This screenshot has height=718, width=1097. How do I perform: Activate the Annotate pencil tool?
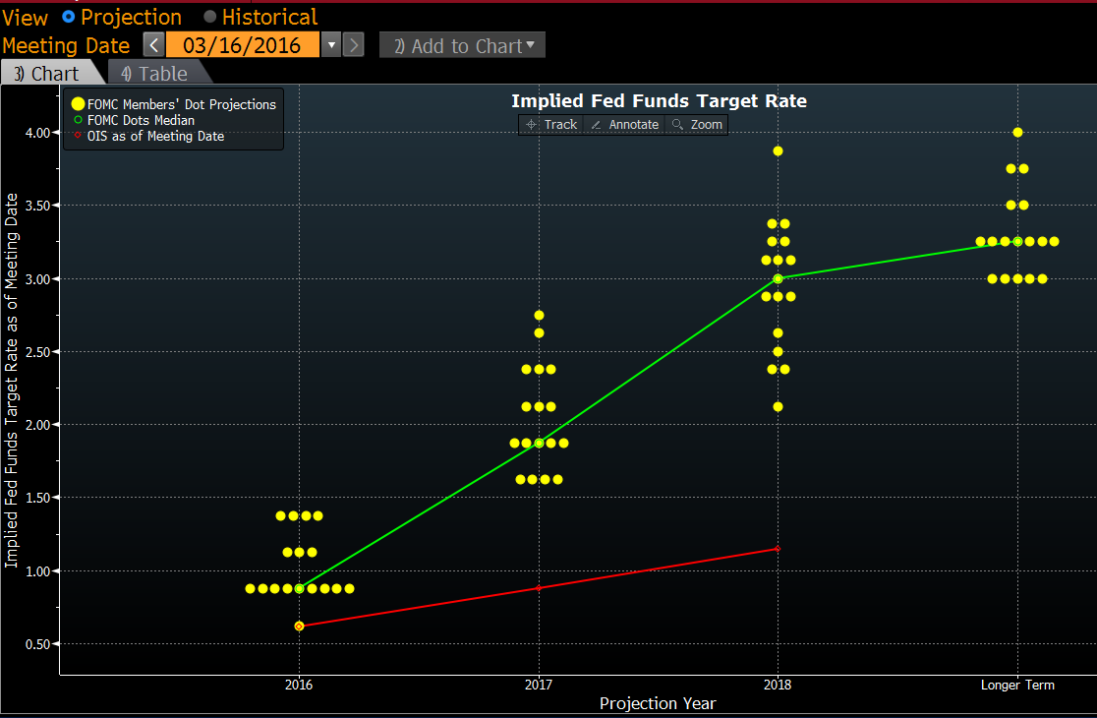(x=625, y=125)
